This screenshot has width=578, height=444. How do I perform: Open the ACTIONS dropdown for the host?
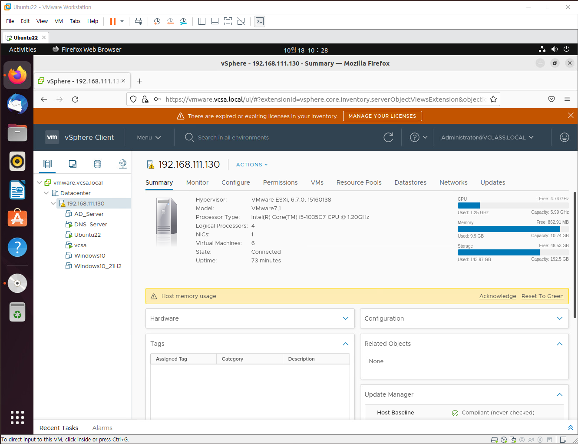pyautogui.click(x=252, y=165)
